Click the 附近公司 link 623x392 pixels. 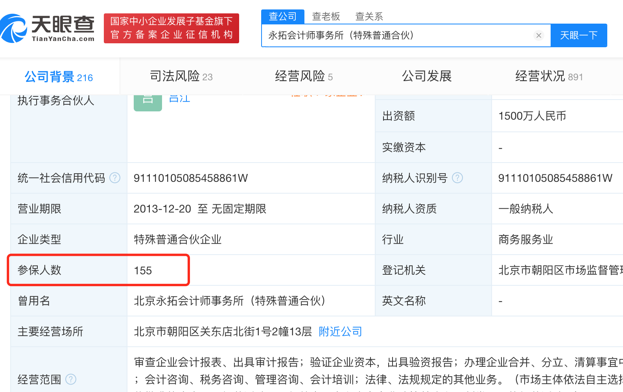point(340,332)
